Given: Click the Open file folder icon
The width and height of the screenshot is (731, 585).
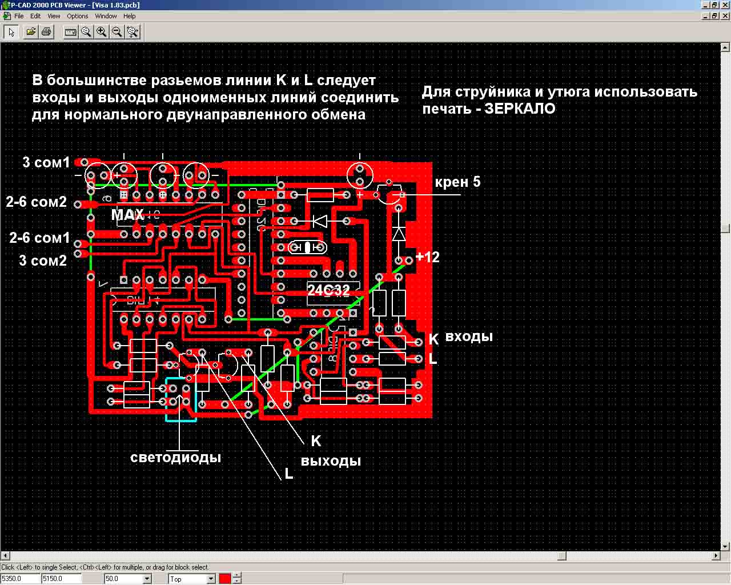Looking at the screenshot, I should coord(31,32).
